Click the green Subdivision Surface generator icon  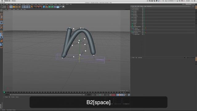pos(50,7)
